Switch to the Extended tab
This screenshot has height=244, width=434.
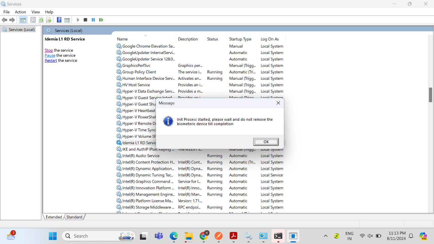click(54, 217)
